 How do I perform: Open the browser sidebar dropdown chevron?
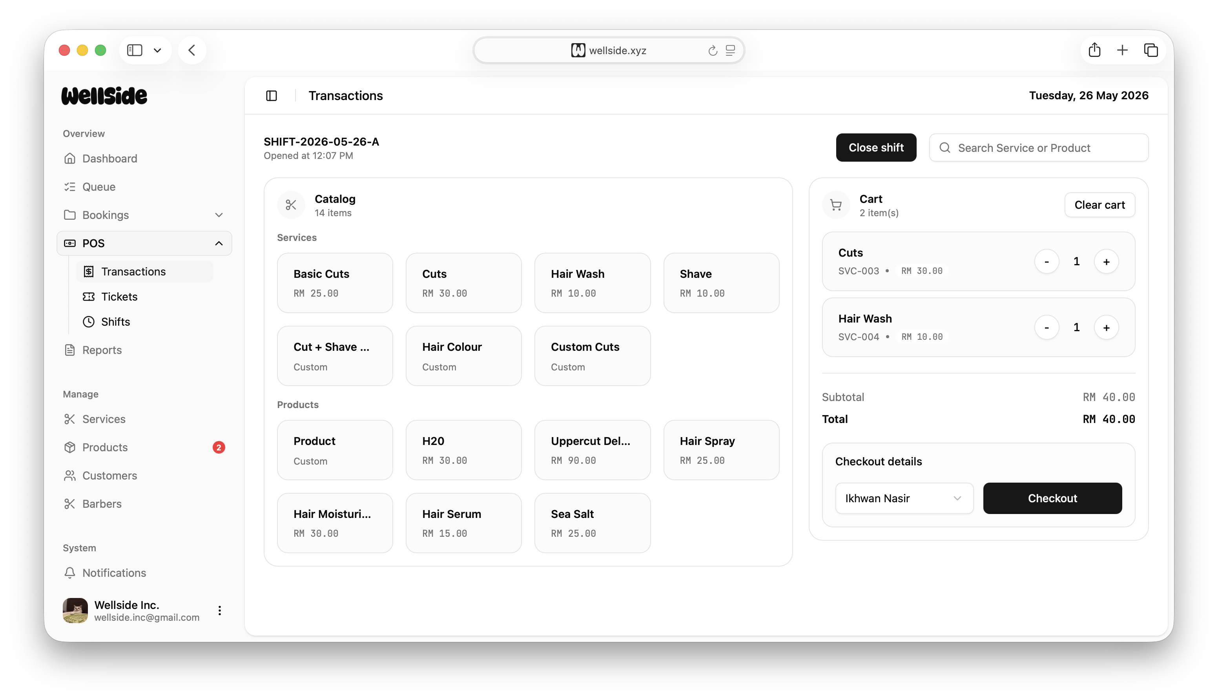[157, 50]
